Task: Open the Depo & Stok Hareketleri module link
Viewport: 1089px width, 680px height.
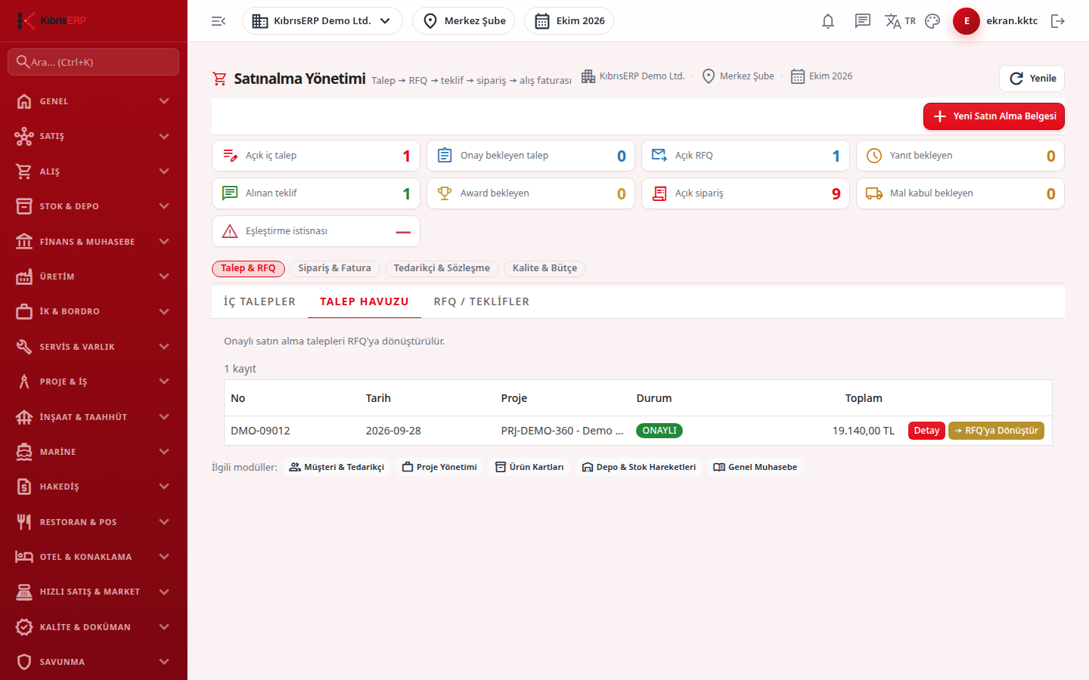Action: tap(638, 467)
